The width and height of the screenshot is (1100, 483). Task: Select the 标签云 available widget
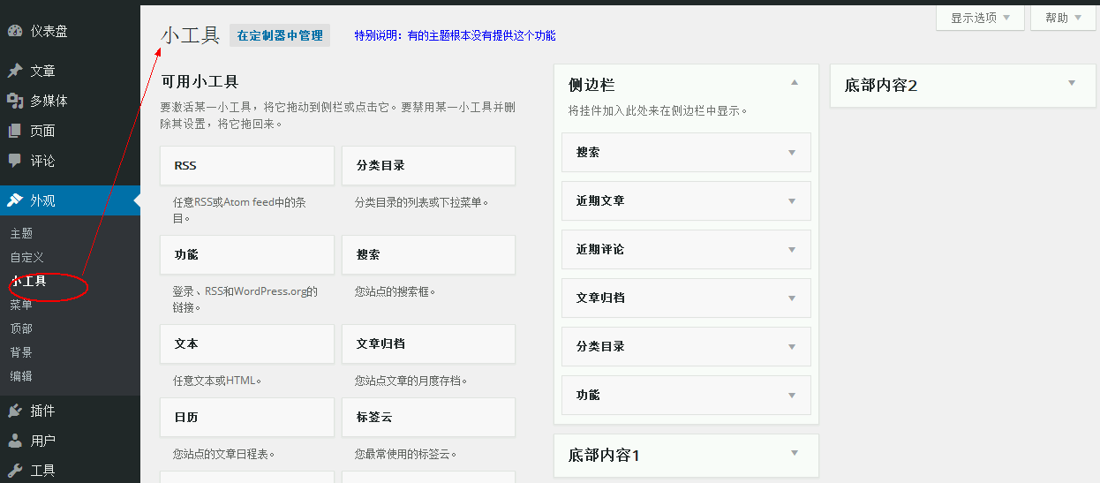coord(428,417)
